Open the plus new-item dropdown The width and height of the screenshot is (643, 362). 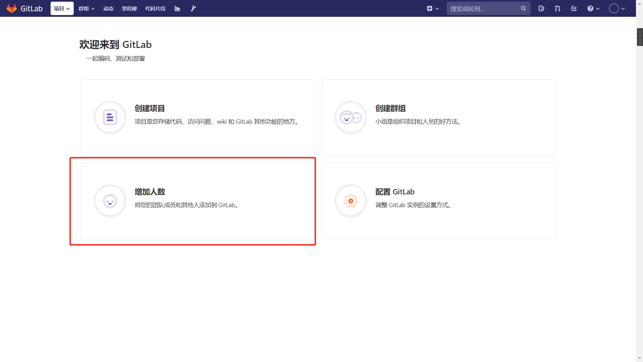point(433,9)
